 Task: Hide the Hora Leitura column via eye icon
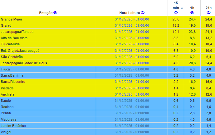coord(143,13)
